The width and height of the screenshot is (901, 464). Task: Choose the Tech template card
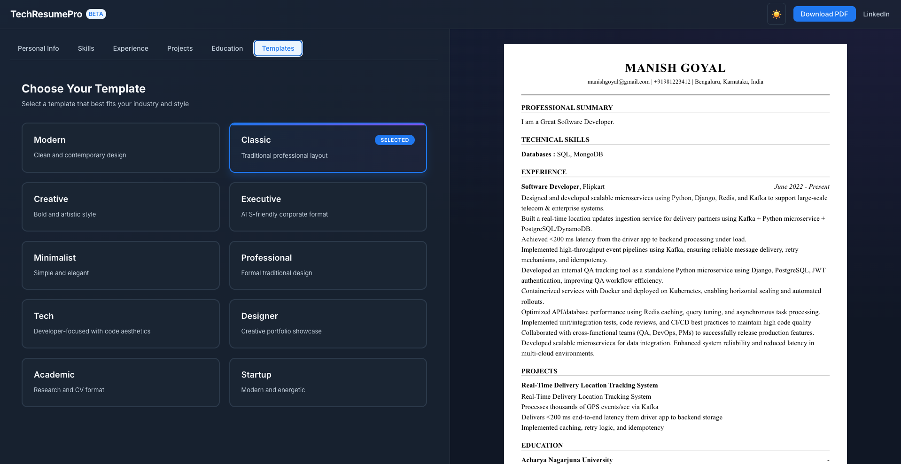point(121,324)
